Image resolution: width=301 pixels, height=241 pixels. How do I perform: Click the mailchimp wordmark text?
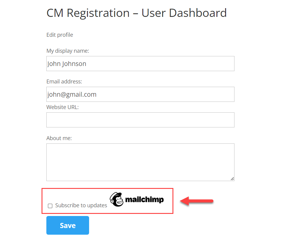pos(144,200)
